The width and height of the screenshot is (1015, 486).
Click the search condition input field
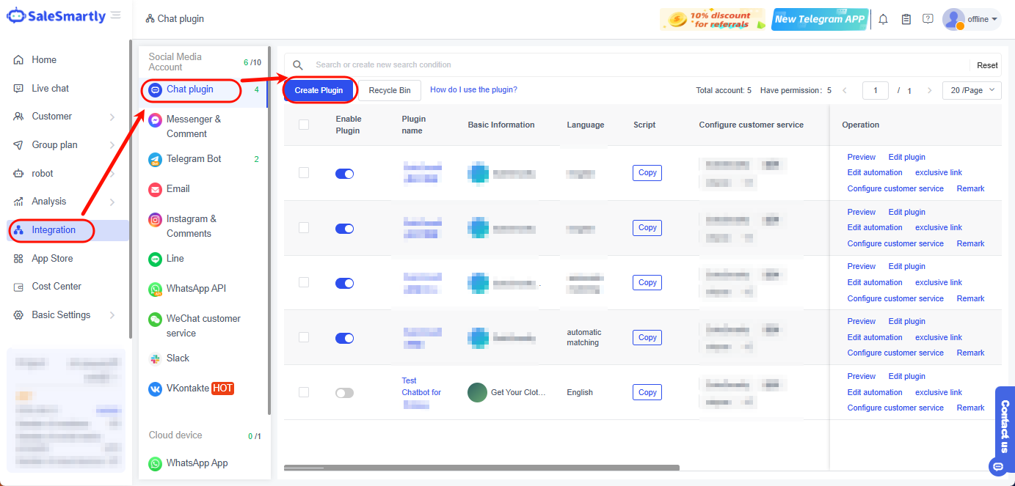(631, 65)
